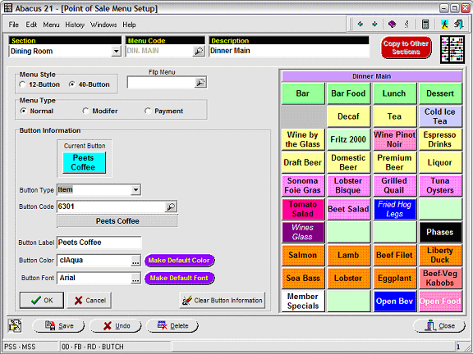The height and width of the screenshot is (354, 473).
Task: Open the Windows menu
Action: [103, 25]
